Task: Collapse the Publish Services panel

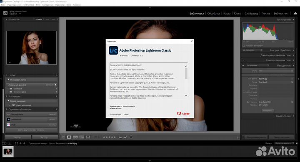Action: (x=6, y=110)
